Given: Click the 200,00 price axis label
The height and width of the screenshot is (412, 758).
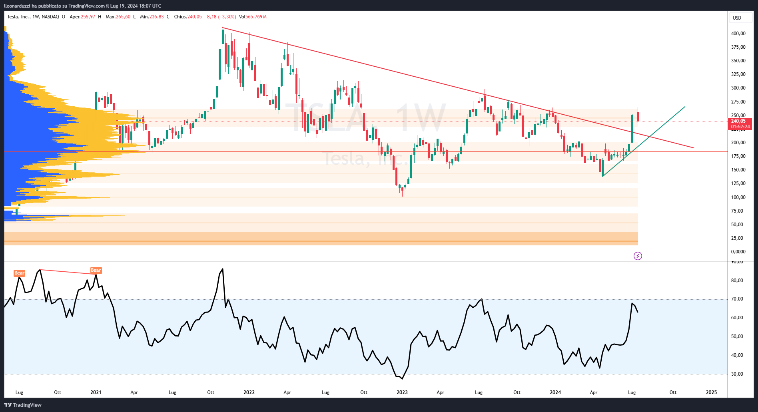Looking at the screenshot, I should point(738,143).
